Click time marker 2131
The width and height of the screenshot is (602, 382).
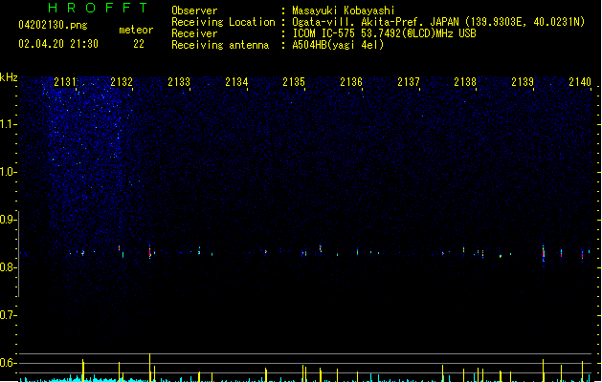65,82
